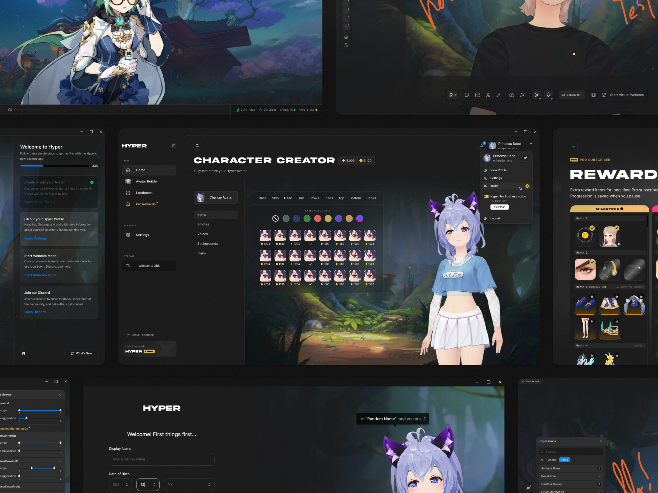Open camera settings from the webcam toolbar
658x493 pixels.
click(512, 95)
